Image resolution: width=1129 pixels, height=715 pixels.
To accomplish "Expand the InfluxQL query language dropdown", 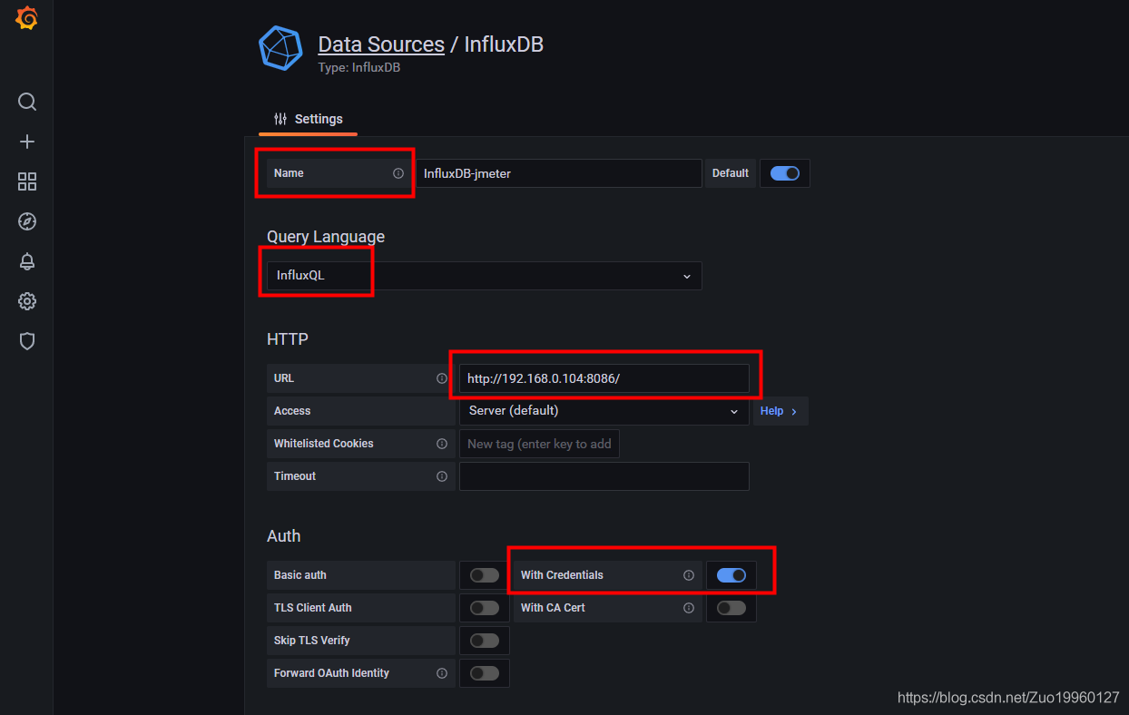I will click(x=484, y=276).
